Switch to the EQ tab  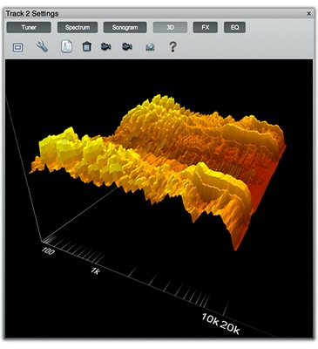pyautogui.click(x=234, y=28)
